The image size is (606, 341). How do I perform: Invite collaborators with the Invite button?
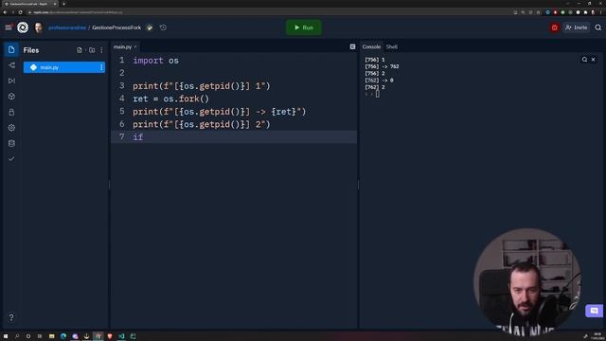(577, 27)
